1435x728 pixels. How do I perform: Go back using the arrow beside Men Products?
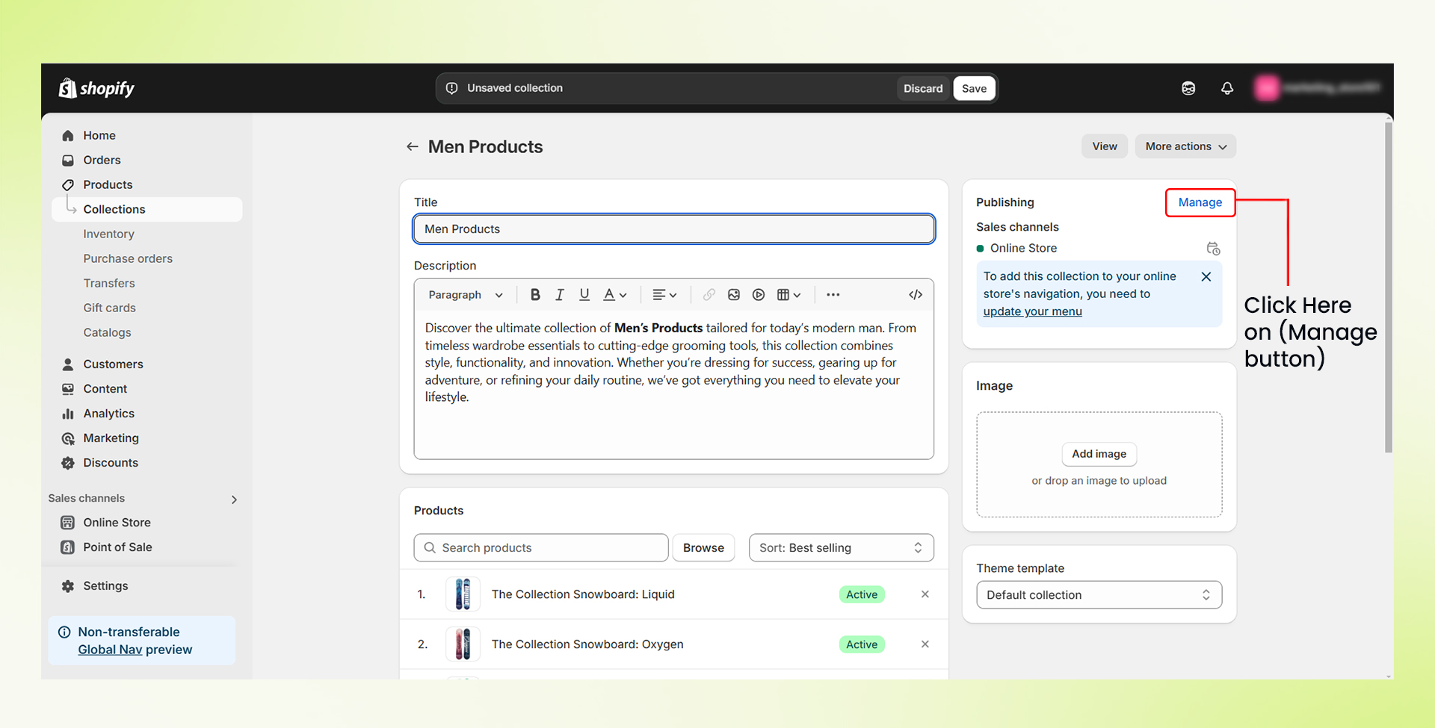(x=412, y=147)
